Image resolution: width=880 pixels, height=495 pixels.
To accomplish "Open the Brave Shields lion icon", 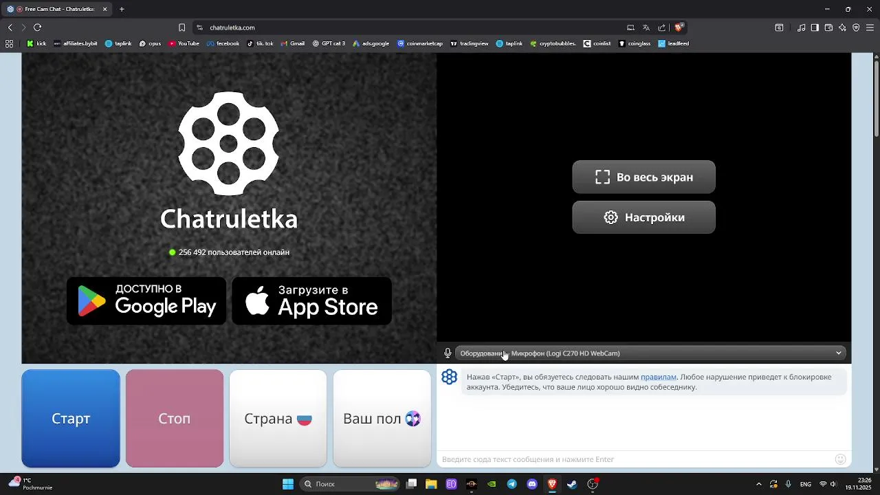I will [x=679, y=27].
